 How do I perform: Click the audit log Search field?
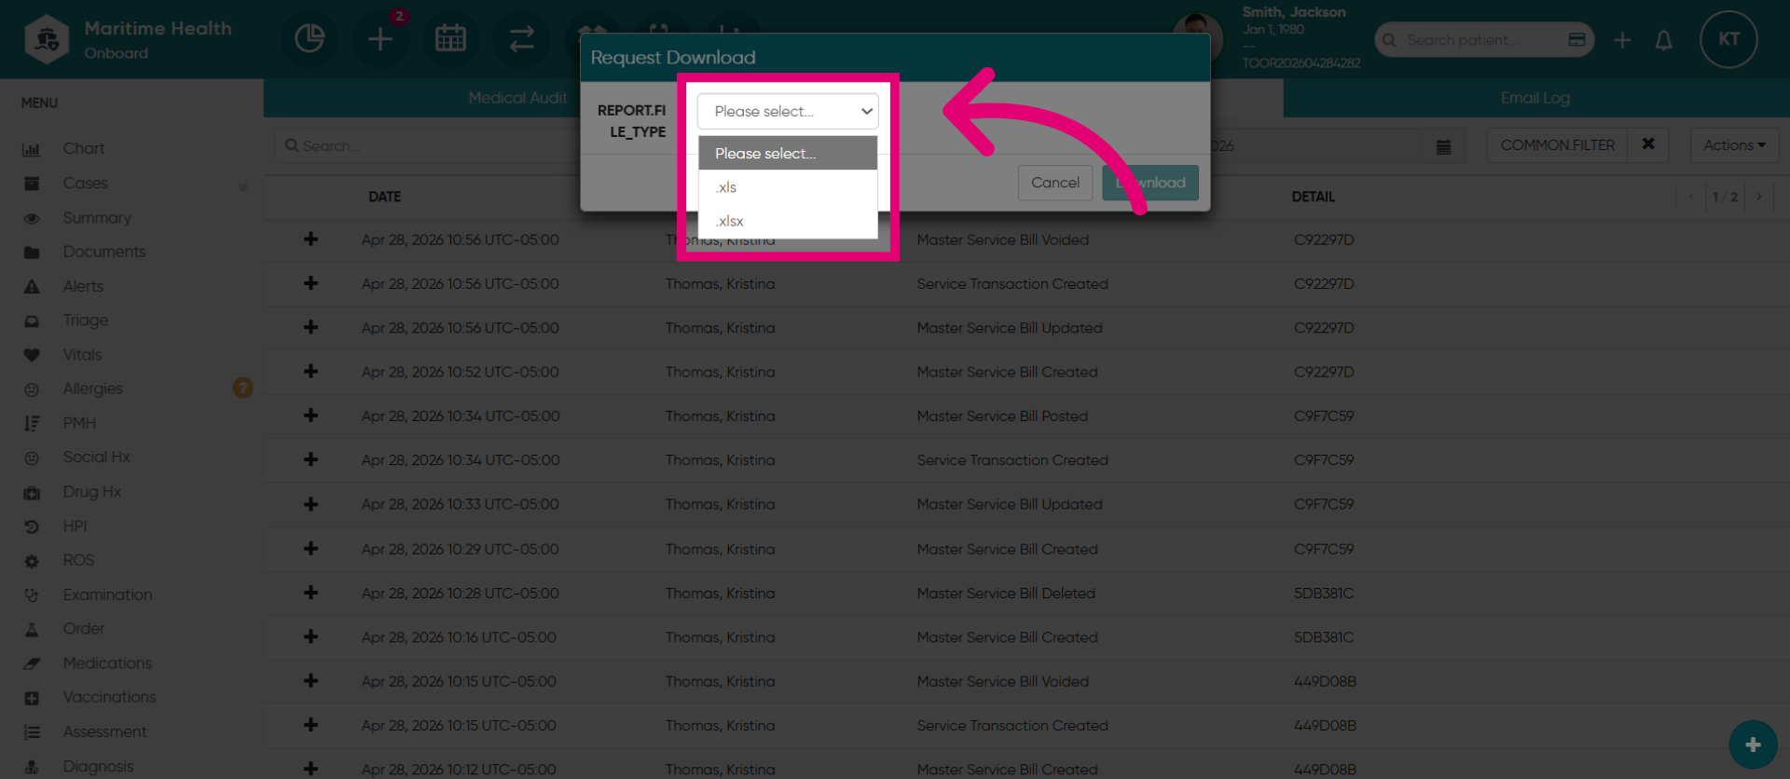429,146
